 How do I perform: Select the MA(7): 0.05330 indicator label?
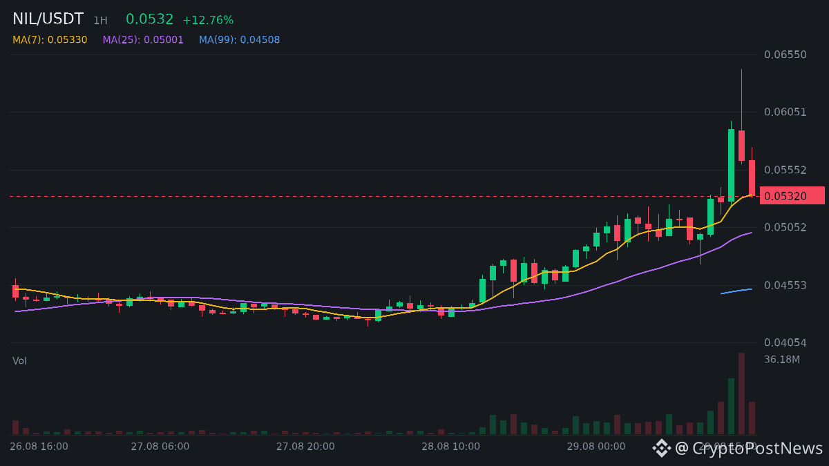coord(50,40)
